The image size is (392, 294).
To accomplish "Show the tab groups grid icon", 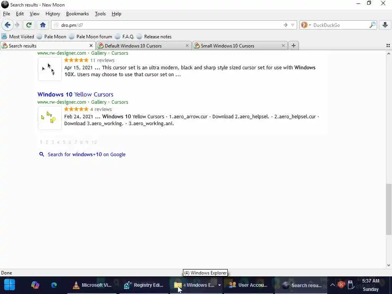I will 388,46.
